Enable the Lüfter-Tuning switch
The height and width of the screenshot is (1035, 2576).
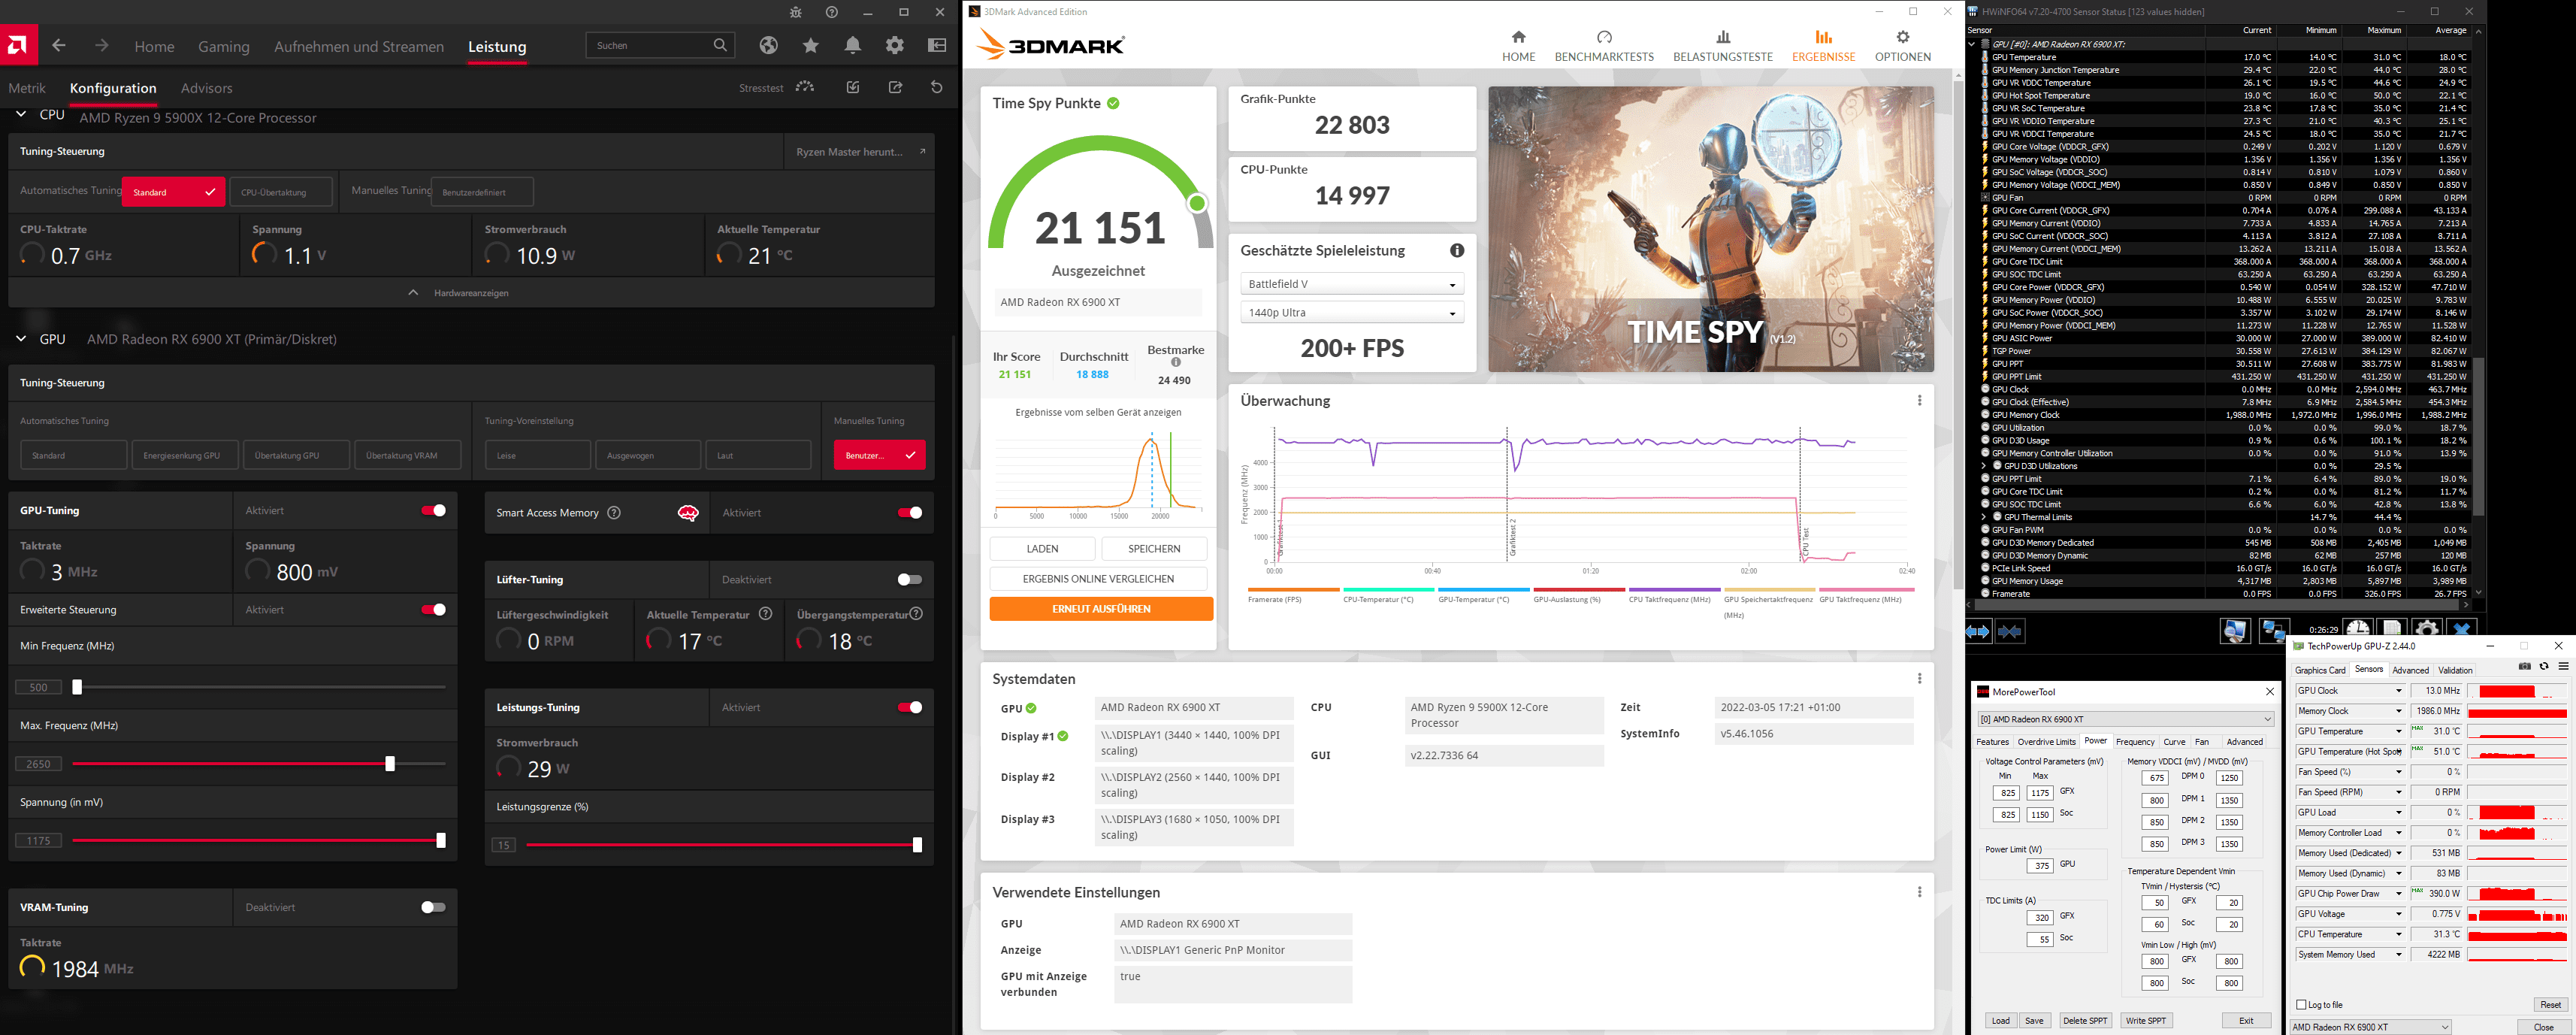(x=910, y=580)
